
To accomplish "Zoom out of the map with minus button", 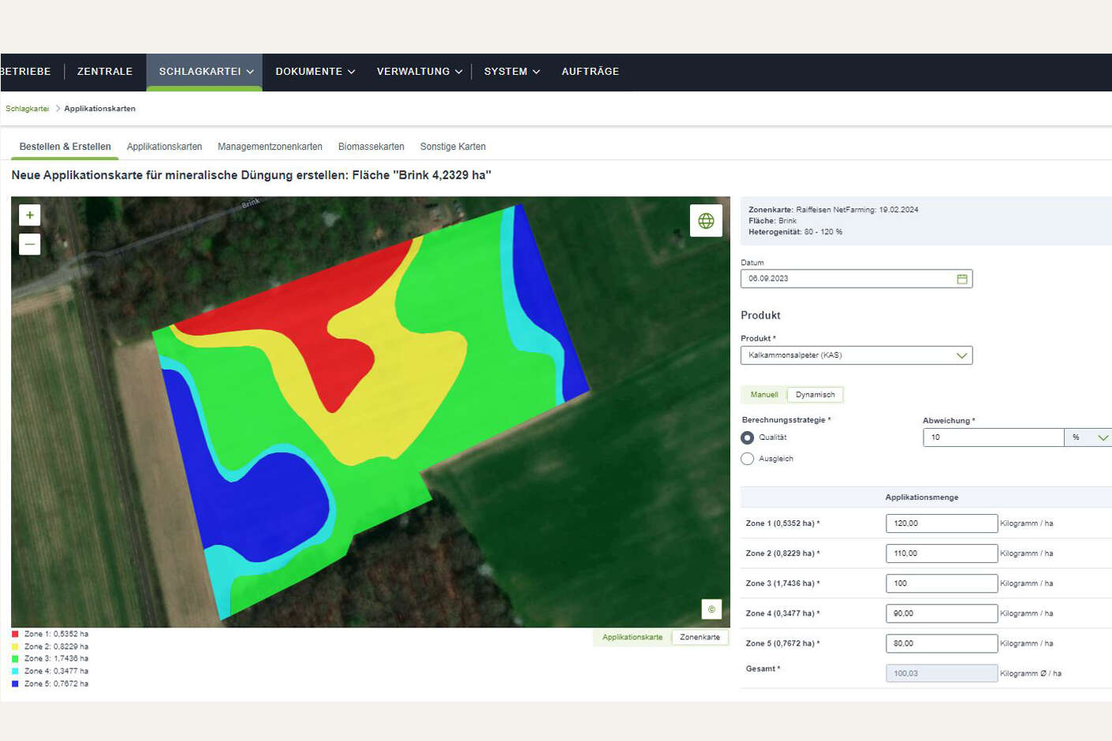I will 30,244.
